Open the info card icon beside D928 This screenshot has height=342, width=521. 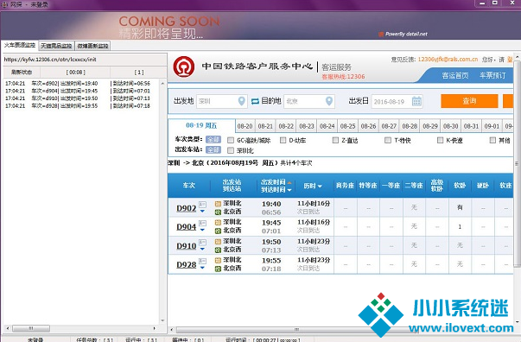(x=202, y=261)
